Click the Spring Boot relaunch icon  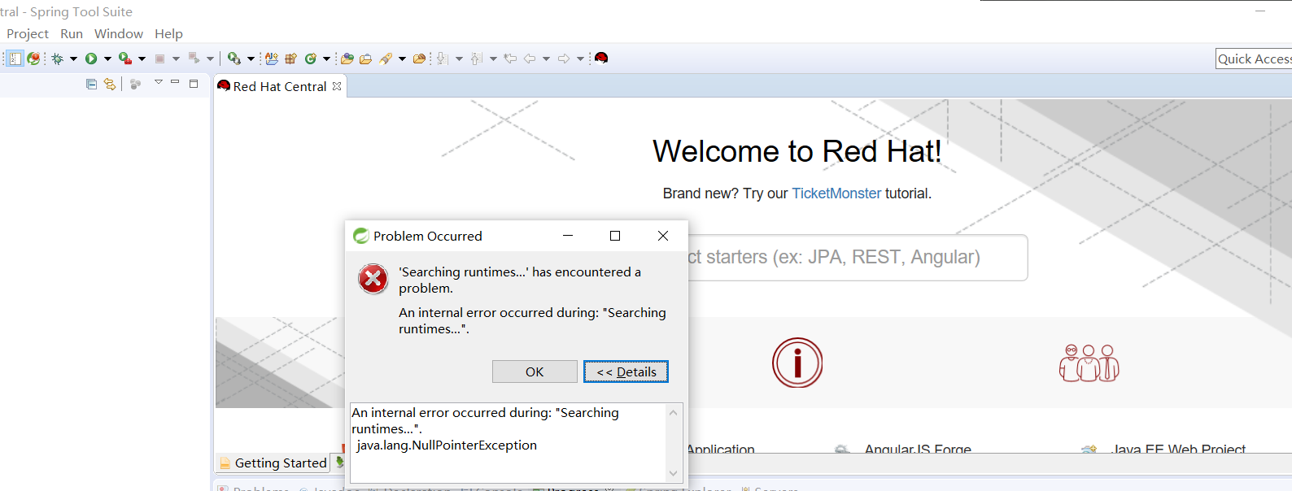[x=33, y=59]
